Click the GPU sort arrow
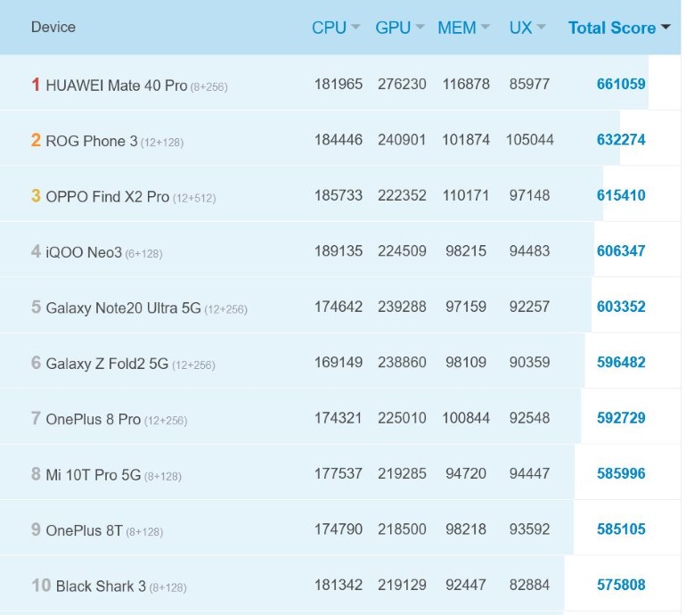 coord(421,28)
